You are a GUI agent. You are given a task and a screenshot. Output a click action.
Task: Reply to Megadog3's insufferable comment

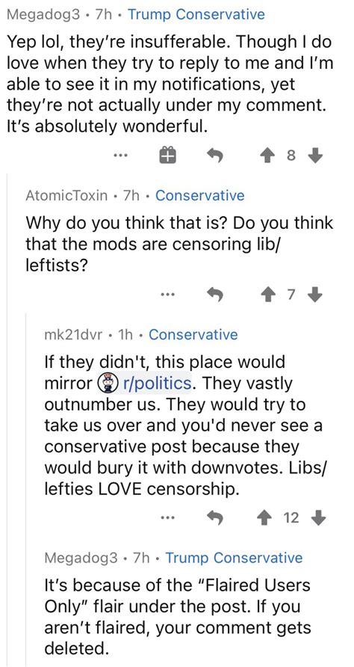click(x=215, y=157)
